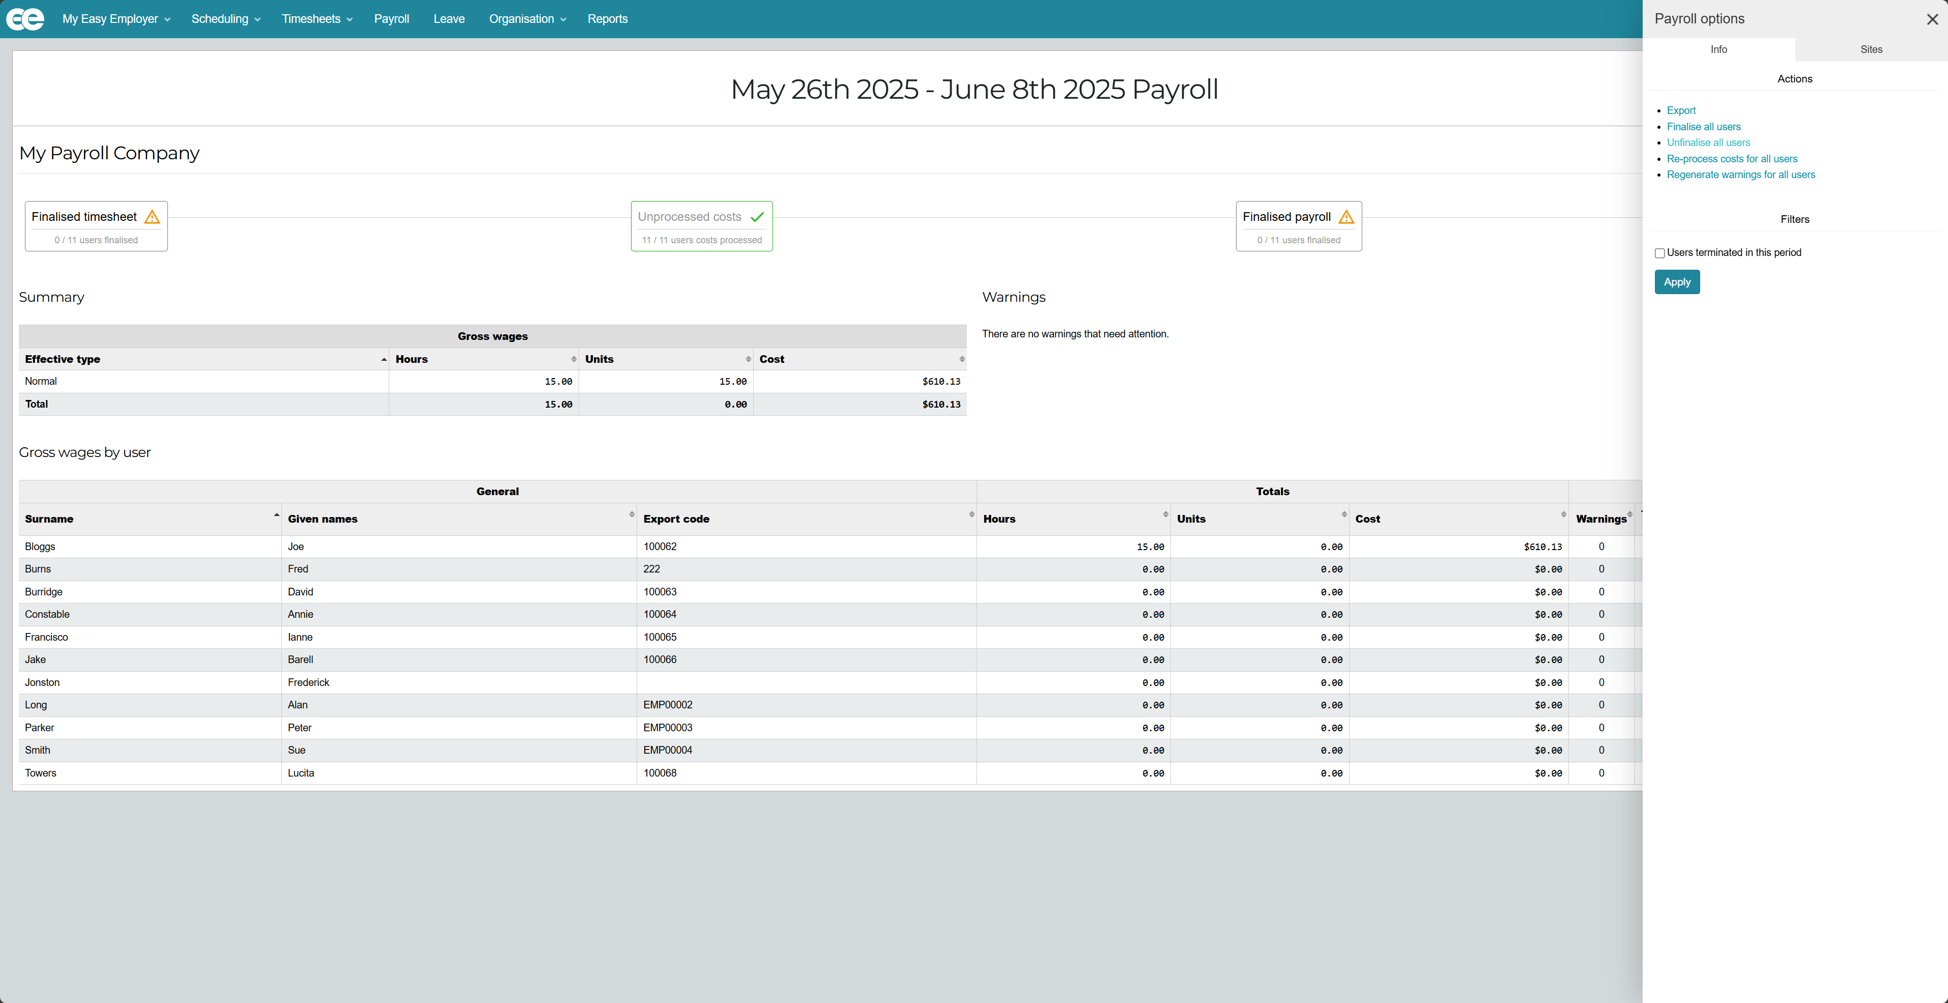Sort user table by Warnings column
1948x1003 pixels.
pos(1629,515)
